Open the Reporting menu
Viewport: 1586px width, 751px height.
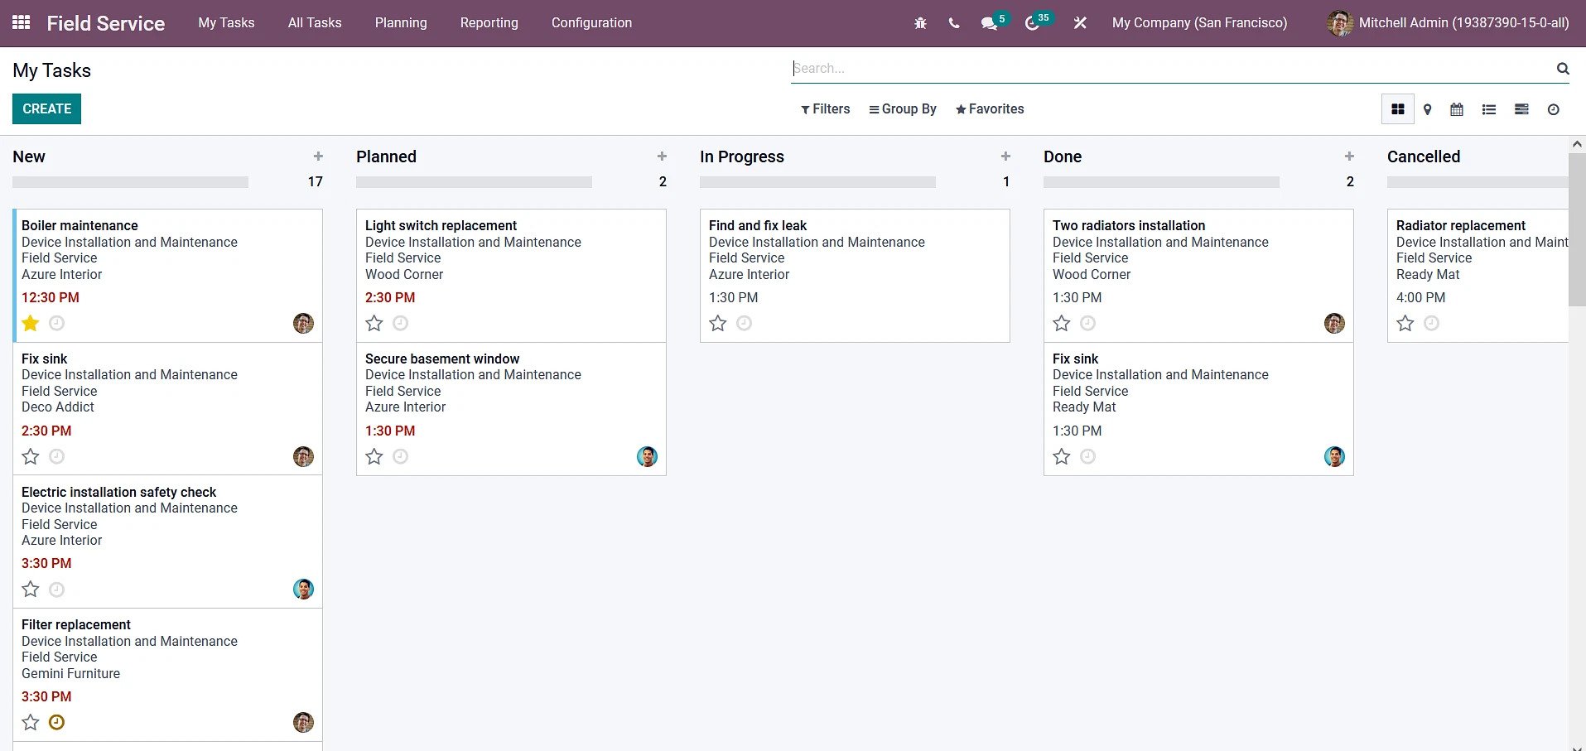[489, 22]
